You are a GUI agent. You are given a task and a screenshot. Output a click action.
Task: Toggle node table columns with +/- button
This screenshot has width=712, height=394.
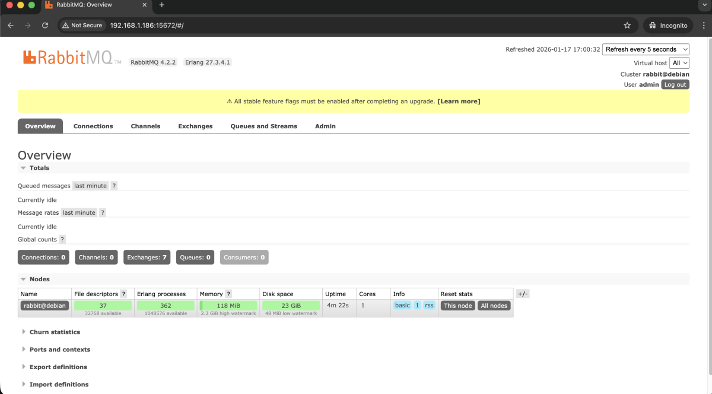pos(522,294)
